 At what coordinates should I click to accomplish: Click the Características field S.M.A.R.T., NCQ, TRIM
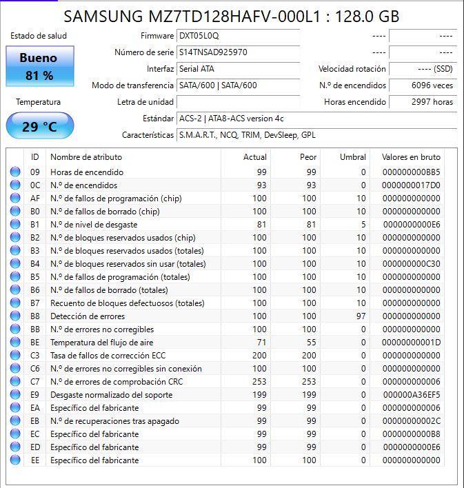click(x=316, y=135)
